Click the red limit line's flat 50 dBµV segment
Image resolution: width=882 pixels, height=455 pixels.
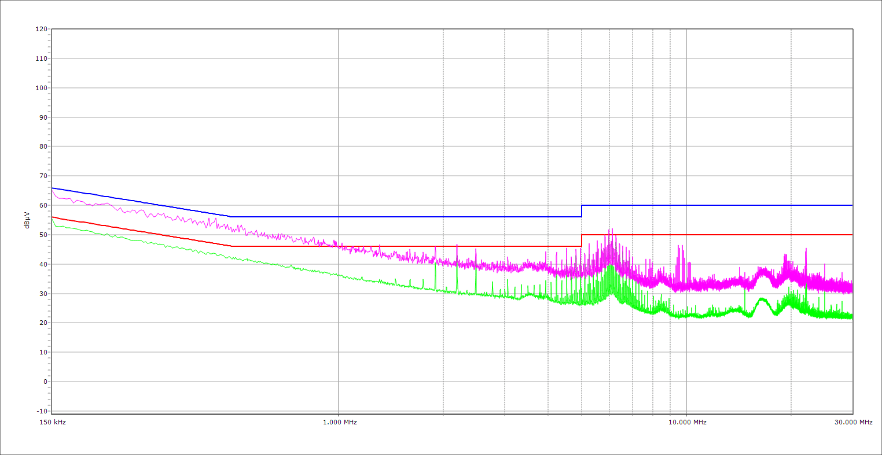coord(718,235)
